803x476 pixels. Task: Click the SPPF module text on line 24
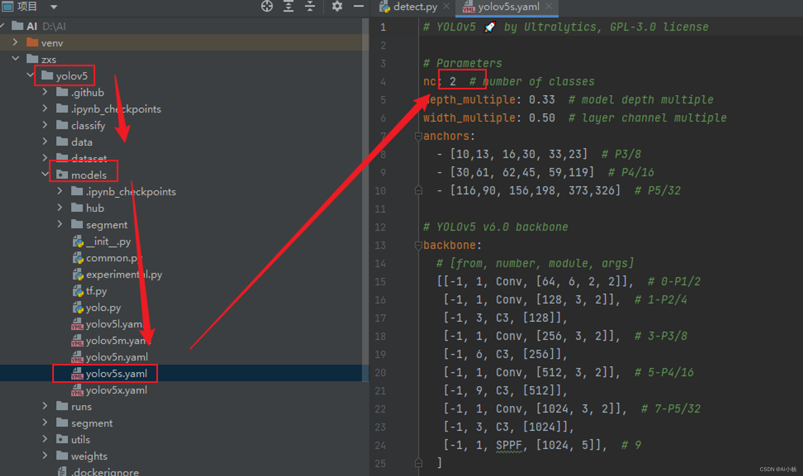pyautogui.click(x=509, y=445)
